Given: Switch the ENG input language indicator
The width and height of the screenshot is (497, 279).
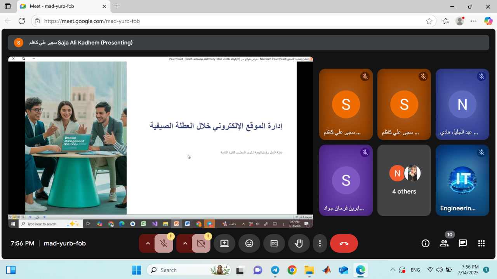Looking at the screenshot, I should [x=415, y=270].
